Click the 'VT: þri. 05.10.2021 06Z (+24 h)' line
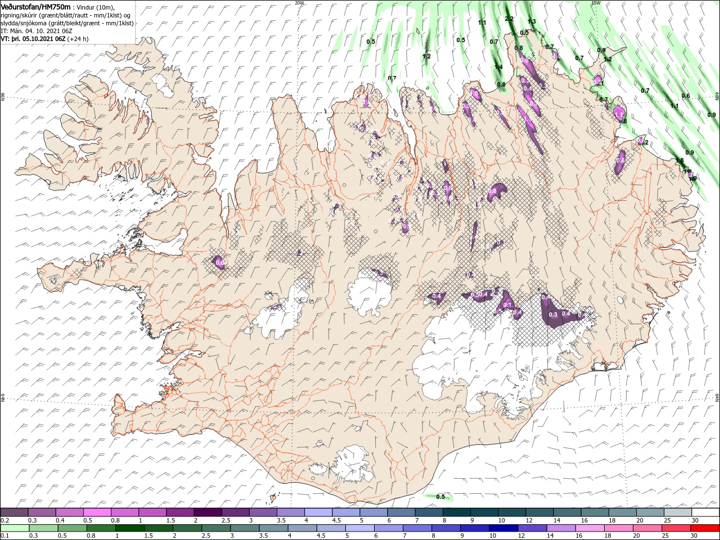This screenshot has height=540, width=720. point(44,39)
